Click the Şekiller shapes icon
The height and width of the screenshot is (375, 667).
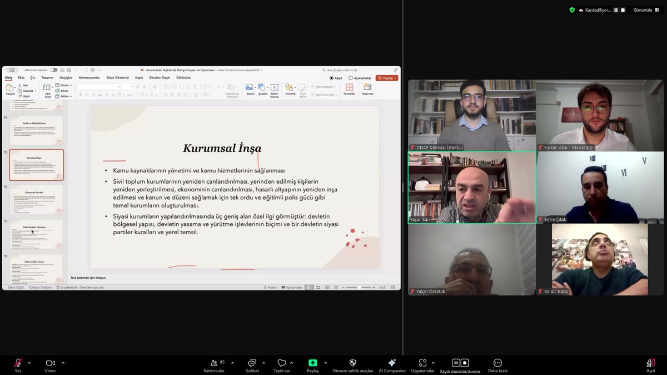pos(262,88)
